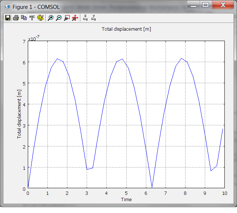The image size is (237, 213).
Task: Close the Figure 1 - COMSOL window
Action: [x=223, y=5]
